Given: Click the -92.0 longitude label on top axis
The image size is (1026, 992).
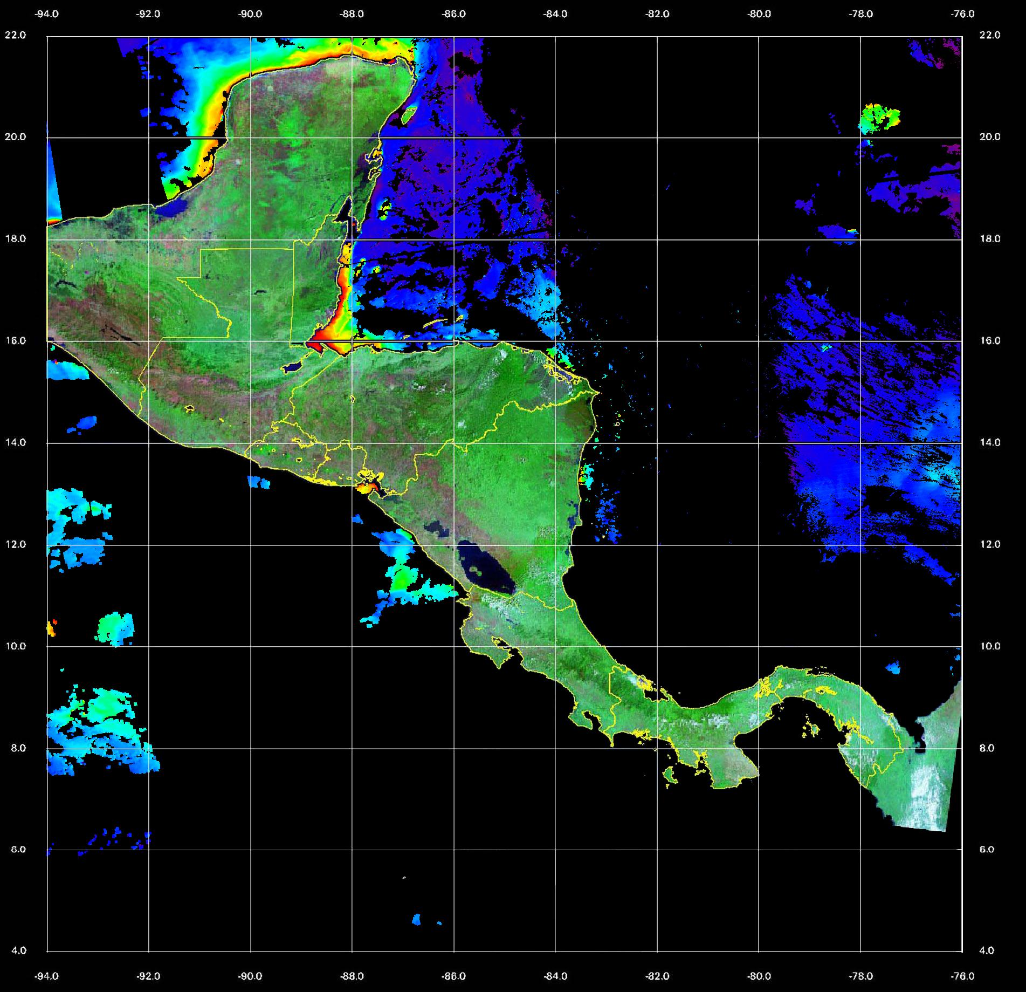Looking at the screenshot, I should tap(149, 14).
